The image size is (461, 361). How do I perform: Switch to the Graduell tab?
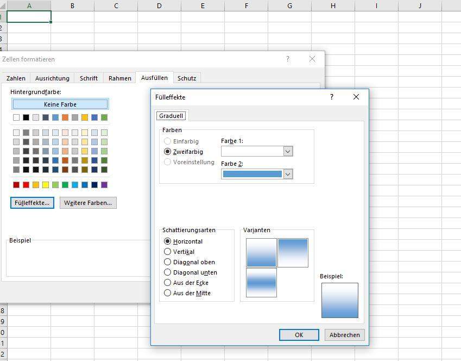pos(171,115)
